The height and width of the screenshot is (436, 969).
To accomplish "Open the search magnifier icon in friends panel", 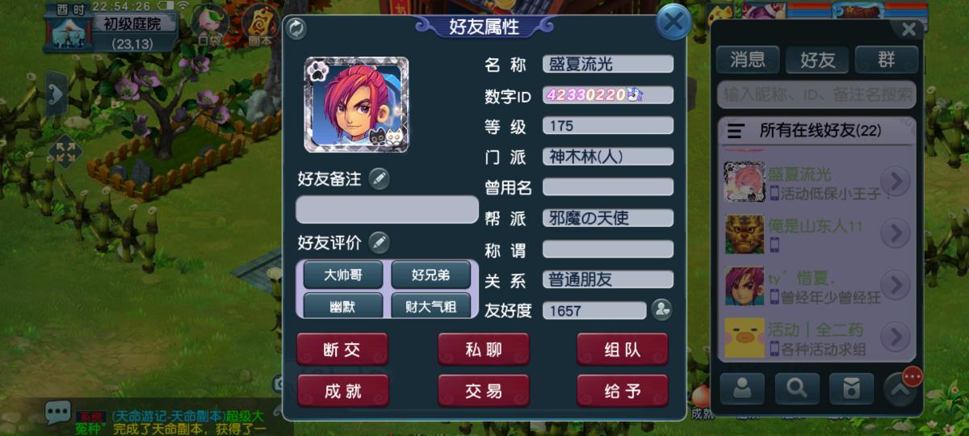I will 797,389.
